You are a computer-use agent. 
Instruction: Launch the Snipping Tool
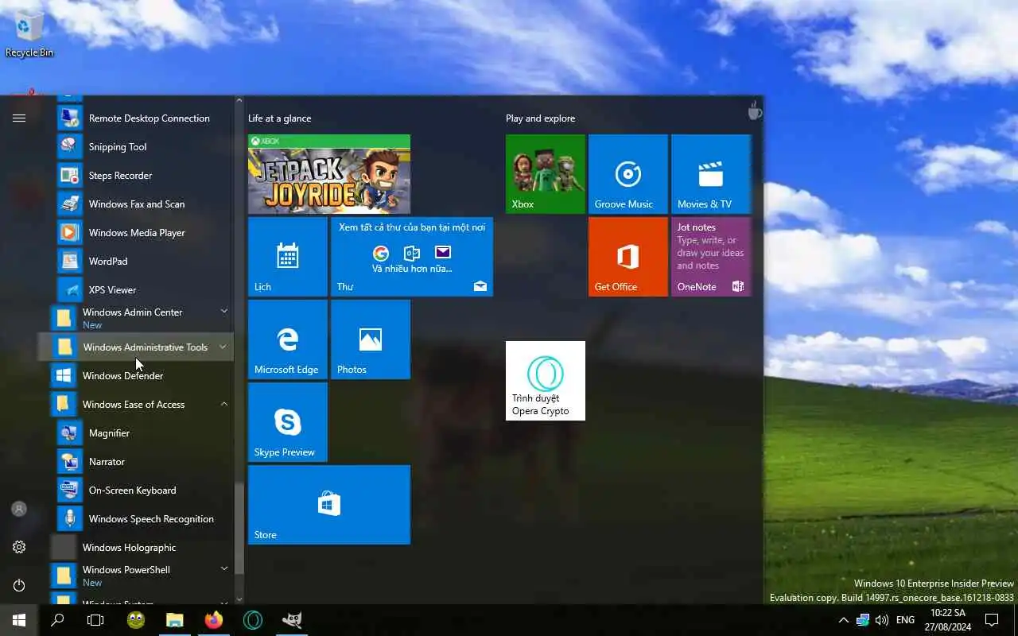[x=143, y=146]
